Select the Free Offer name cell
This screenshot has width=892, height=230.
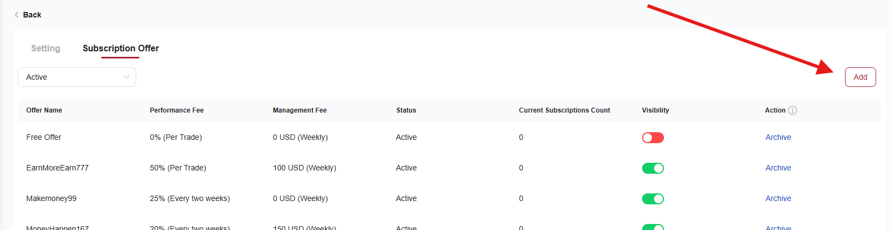pyautogui.click(x=44, y=137)
